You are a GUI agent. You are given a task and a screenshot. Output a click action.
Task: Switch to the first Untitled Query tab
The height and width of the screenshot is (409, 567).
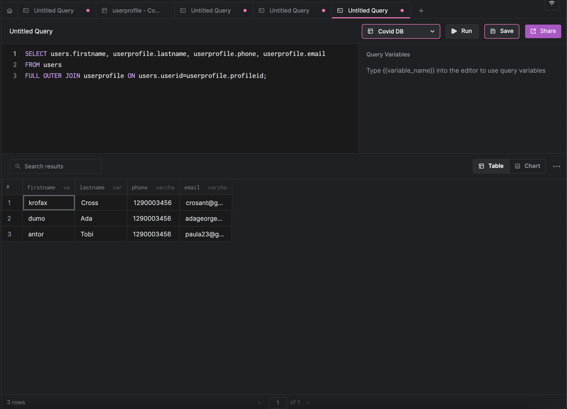click(54, 11)
